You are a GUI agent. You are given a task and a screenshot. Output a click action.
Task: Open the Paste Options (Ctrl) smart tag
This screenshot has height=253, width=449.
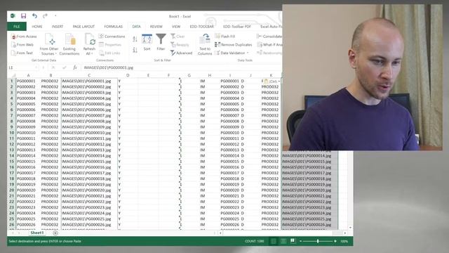point(272,82)
